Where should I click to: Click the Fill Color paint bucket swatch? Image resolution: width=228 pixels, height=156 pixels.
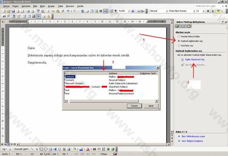[74, 149]
